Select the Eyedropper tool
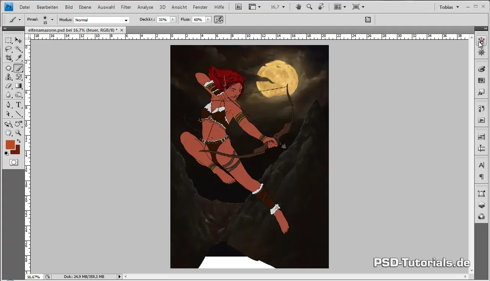This screenshot has height=281, width=490. click(18, 58)
